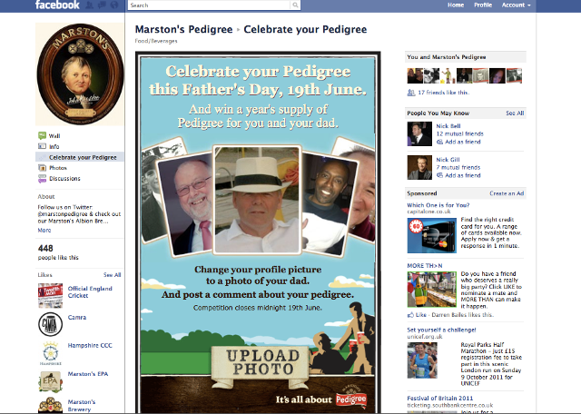Image resolution: width=581 pixels, height=414 pixels.
Task: Open the Photos tab
Action: (58, 168)
